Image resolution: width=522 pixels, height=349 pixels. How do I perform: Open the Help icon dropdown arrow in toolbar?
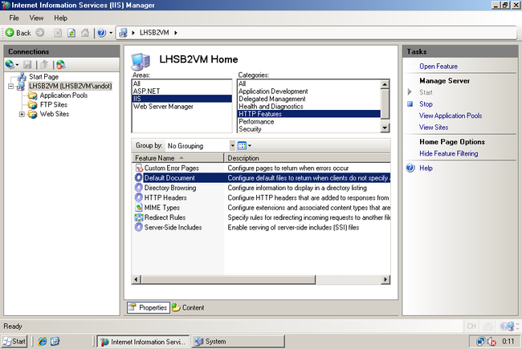(111, 33)
